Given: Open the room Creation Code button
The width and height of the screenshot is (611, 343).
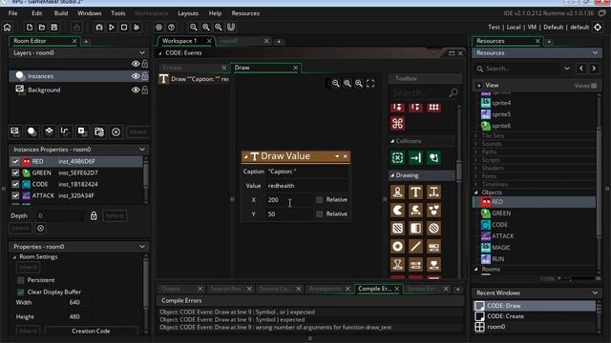Looking at the screenshot, I should tap(91, 331).
